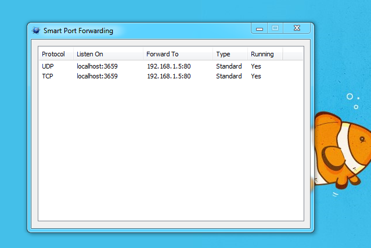Close the Smart Port Forwarding window
The height and width of the screenshot is (248, 371).
point(297,28)
